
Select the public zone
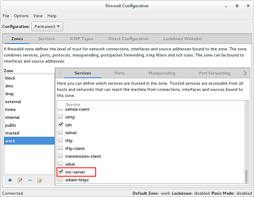(x=29, y=125)
